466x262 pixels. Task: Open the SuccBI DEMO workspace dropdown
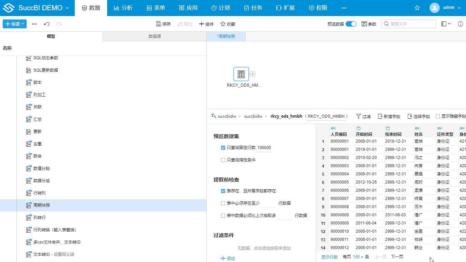coord(40,7)
